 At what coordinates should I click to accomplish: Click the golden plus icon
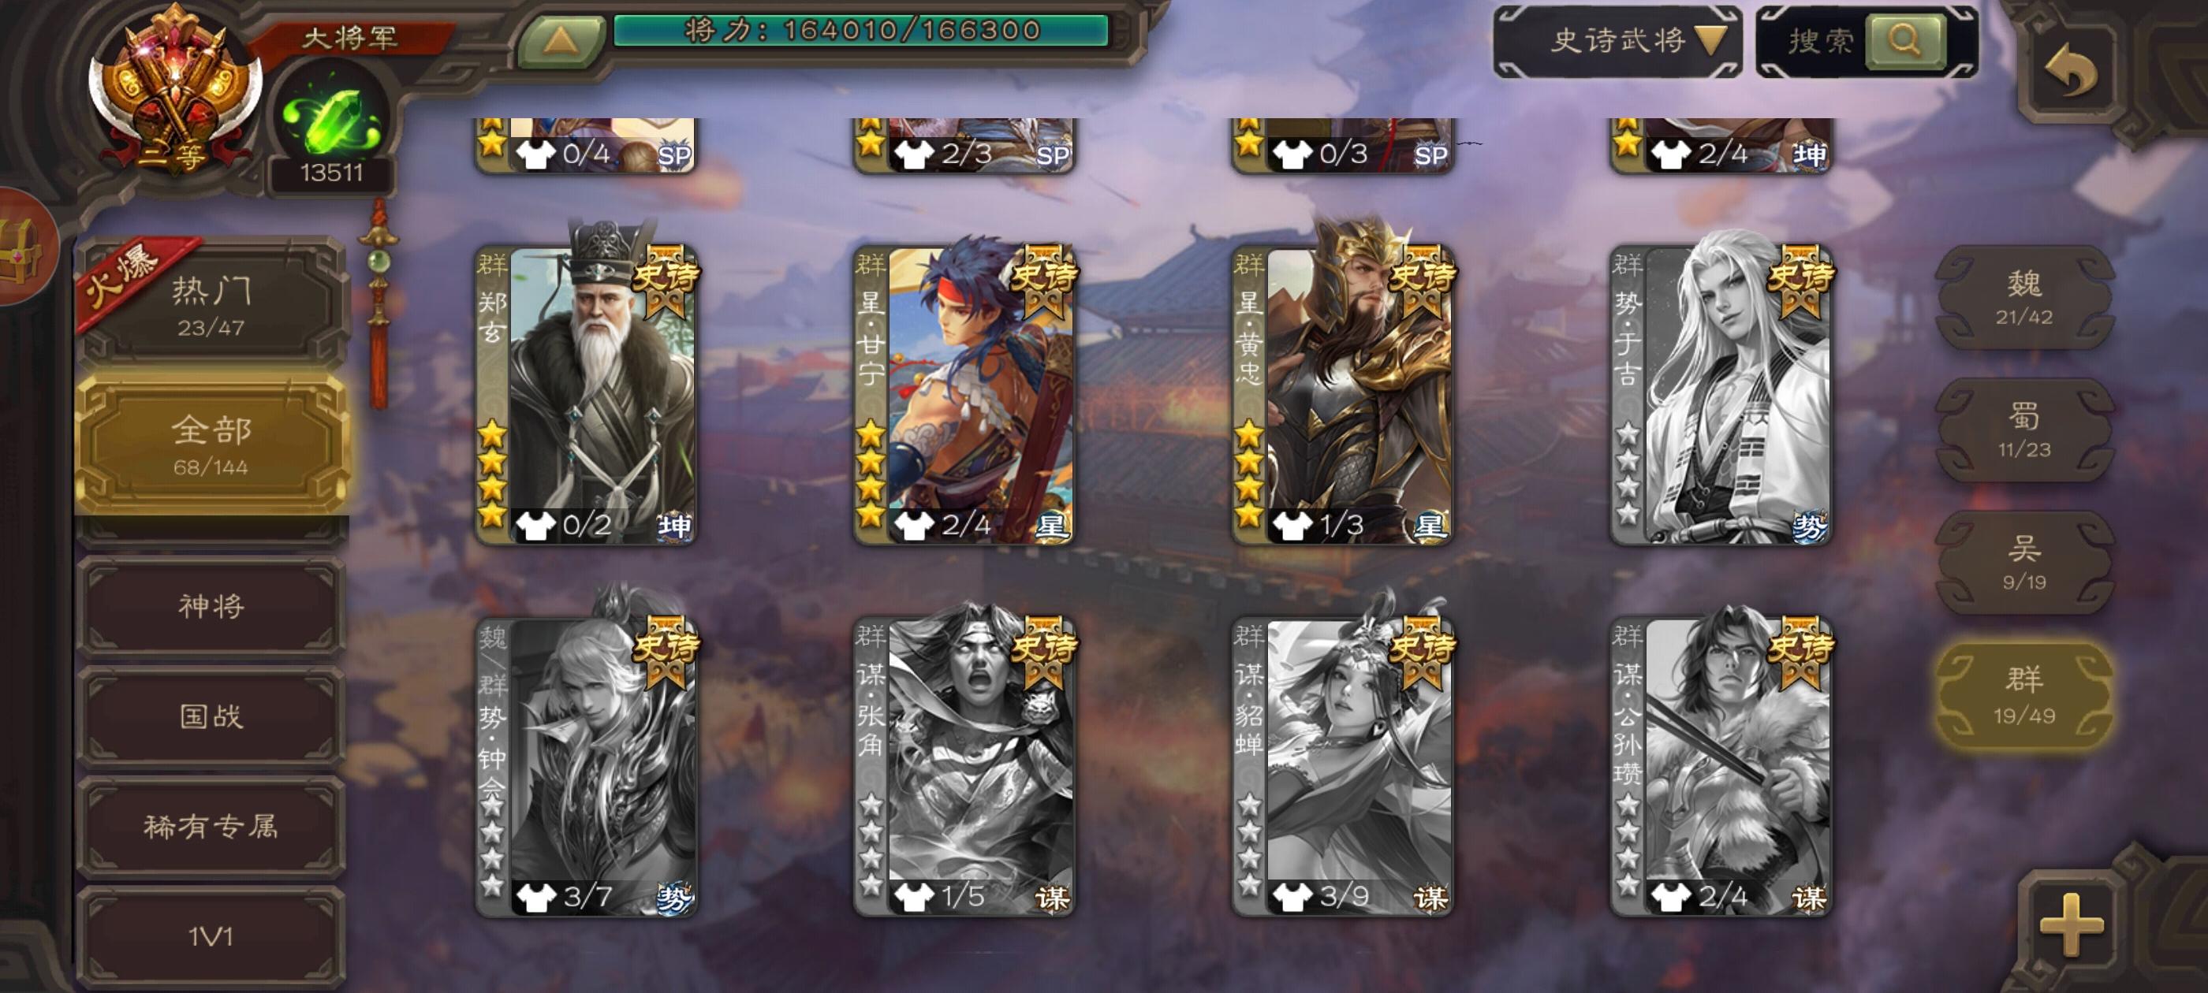[2071, 925]
